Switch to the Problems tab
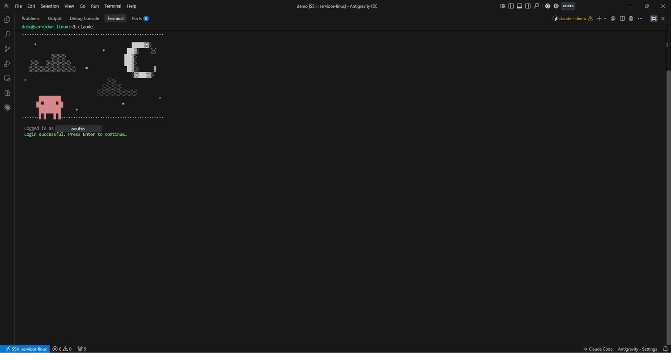The height and width of the screenshot is (353, 671). [x=30, y=18]
